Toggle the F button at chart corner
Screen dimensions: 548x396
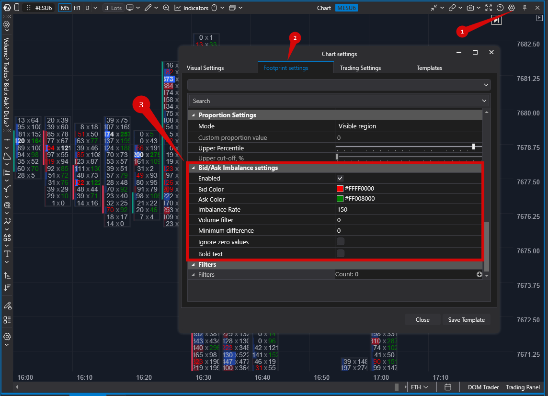click(x=539, y=18)
